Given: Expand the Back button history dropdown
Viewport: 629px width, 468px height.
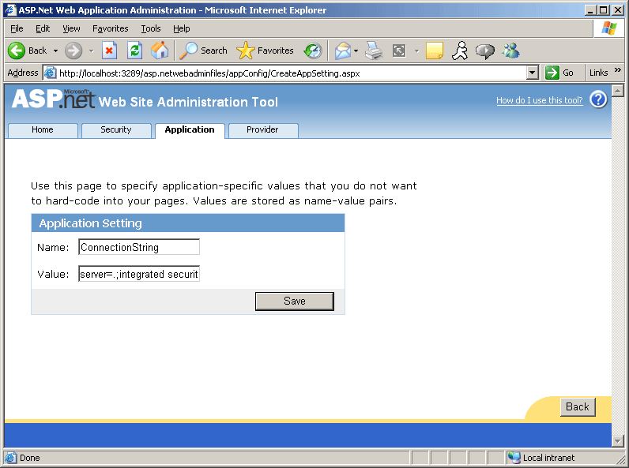Looking at the screenshot, I should tap(55, 51).
